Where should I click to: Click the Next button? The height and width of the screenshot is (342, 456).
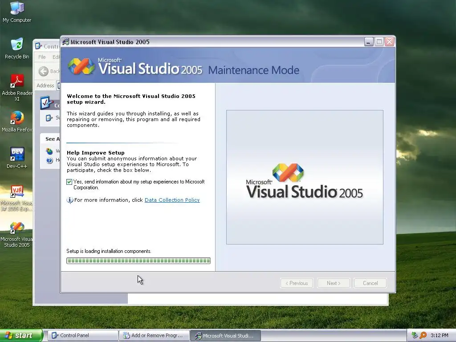coord(333,283)
